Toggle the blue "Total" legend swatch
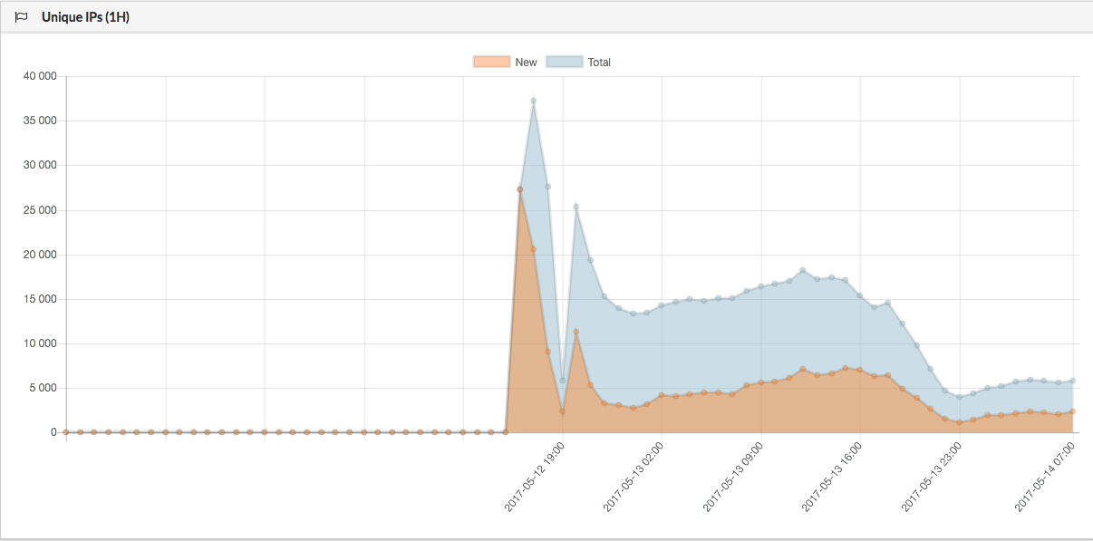Image resolution: width=1093 pixels, height=541 pixels. (566, 62)
